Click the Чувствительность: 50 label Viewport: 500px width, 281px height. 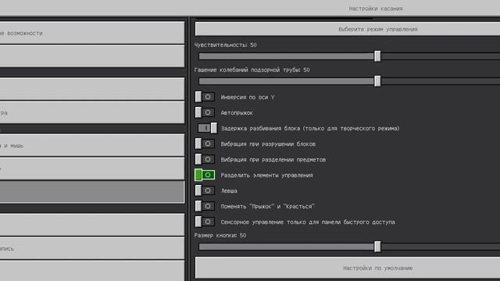(226, 45)
